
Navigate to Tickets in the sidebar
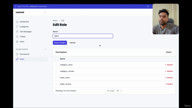[22, 37]
